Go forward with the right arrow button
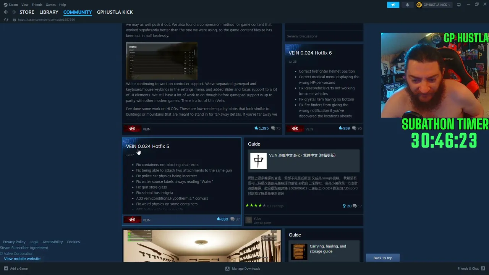This screenshot has width=489, height=275. [x=14, y=12]
